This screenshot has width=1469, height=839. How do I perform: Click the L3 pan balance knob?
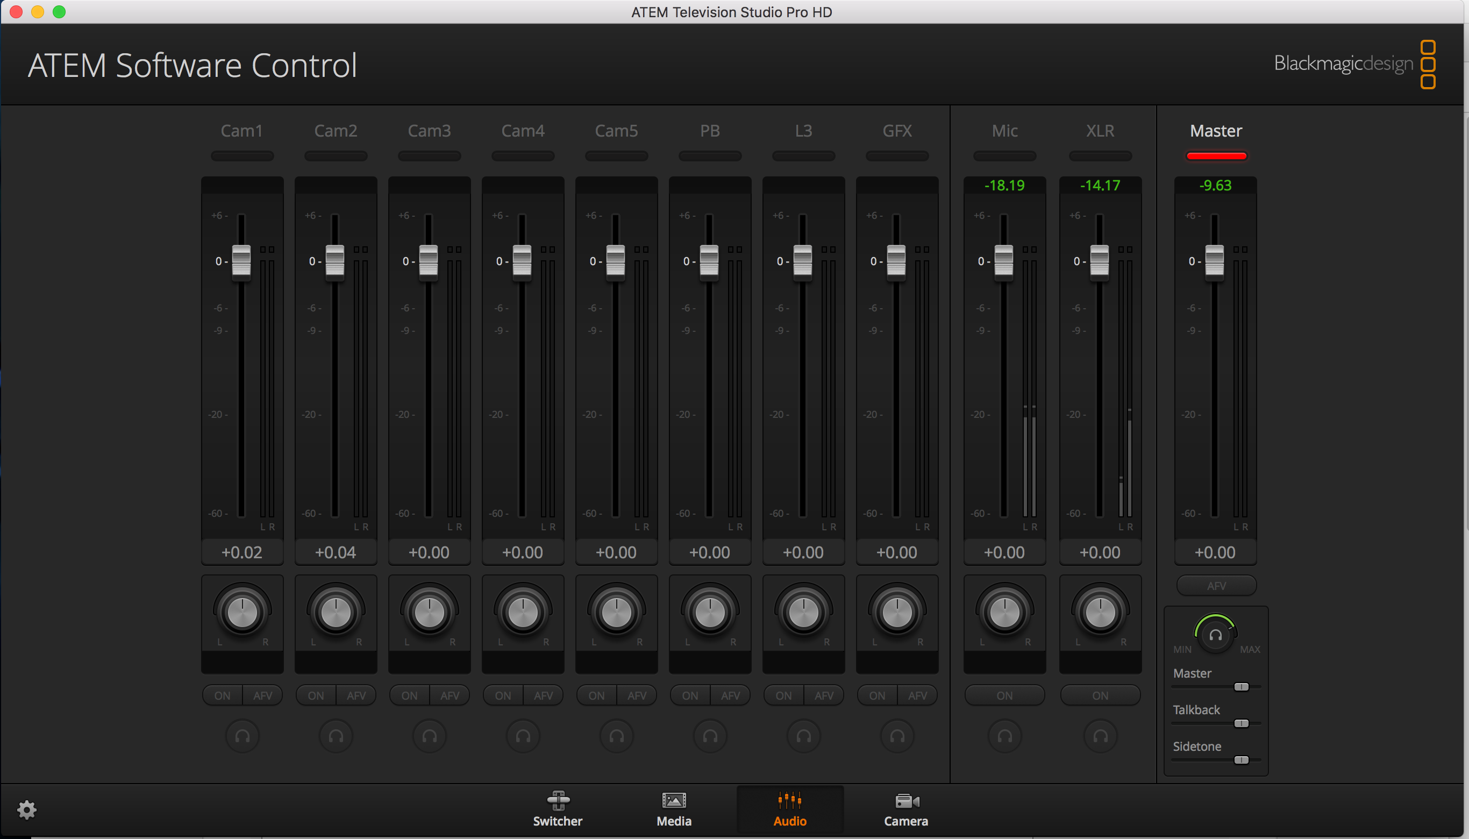(804, 612)
